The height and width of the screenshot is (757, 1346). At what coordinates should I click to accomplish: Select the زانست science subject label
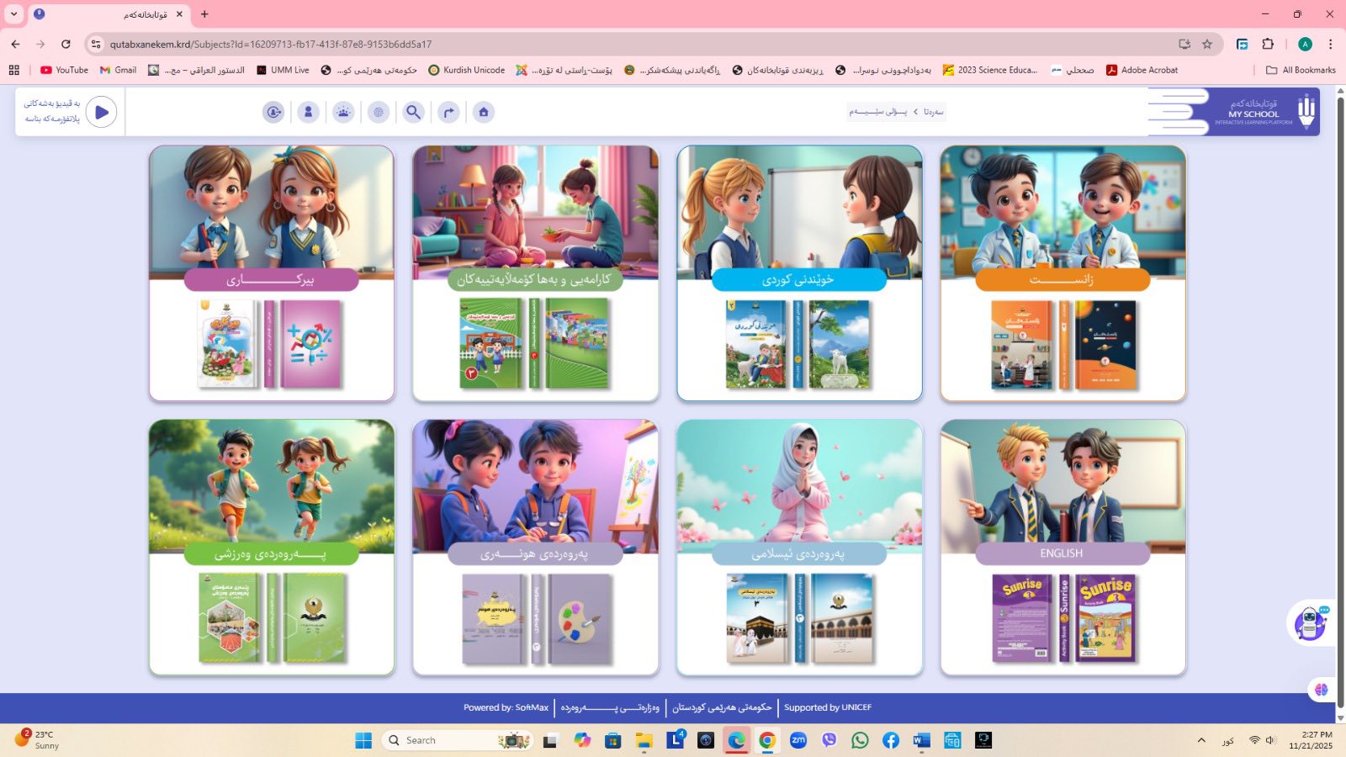[1062, 280]
